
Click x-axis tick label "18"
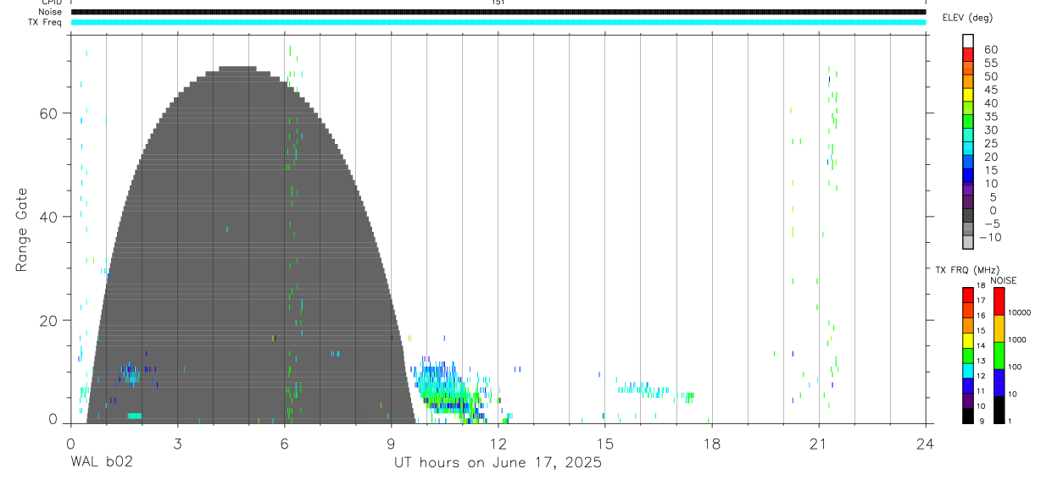click(711, 443)
